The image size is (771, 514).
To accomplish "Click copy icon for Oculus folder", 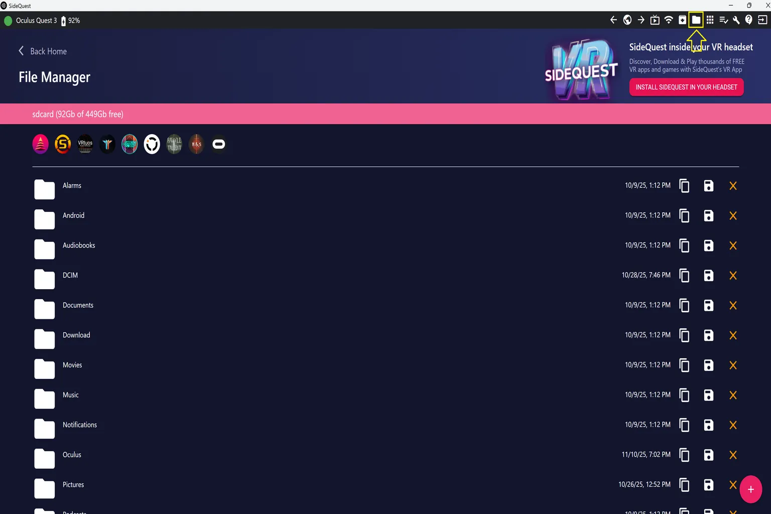I will [684, 455].
